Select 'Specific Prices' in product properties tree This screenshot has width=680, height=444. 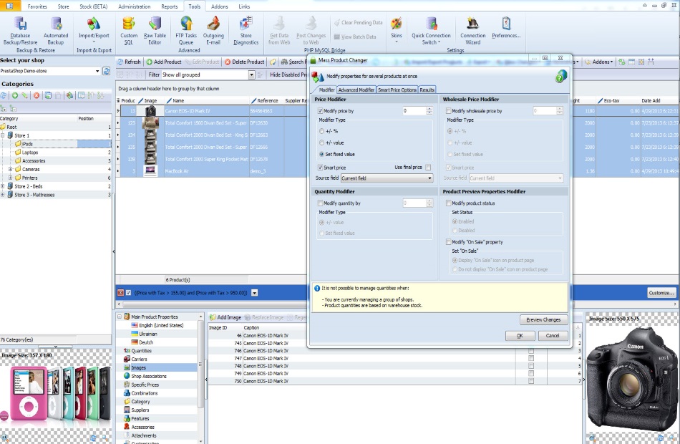tap(145, 385)
